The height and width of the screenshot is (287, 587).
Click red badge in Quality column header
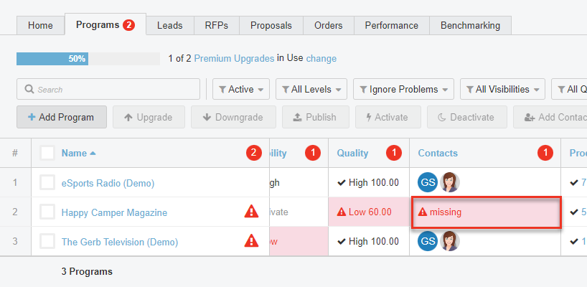click(x=393, y=153)
